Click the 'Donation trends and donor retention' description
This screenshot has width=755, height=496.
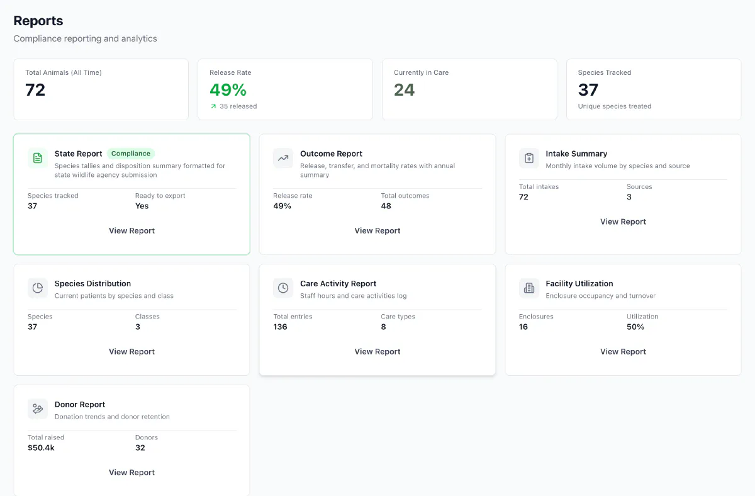[112, 417]
